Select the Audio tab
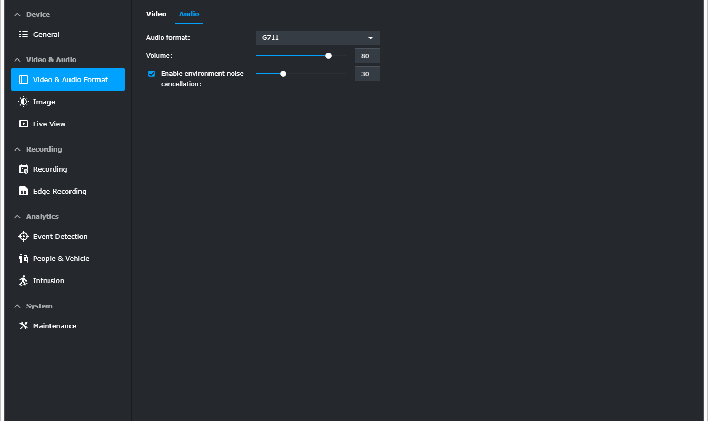This screenshot has height=421, width=708. pyautogui.click(x=189, y=14)
